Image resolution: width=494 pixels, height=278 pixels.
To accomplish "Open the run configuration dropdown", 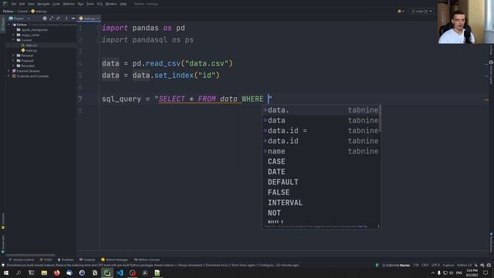I will click(421, 12).
